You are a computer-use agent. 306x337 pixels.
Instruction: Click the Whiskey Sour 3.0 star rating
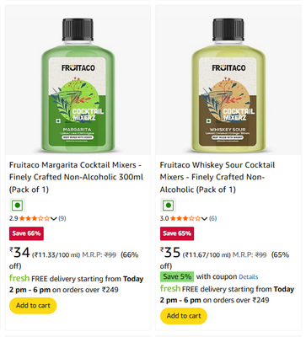point(185,218)
